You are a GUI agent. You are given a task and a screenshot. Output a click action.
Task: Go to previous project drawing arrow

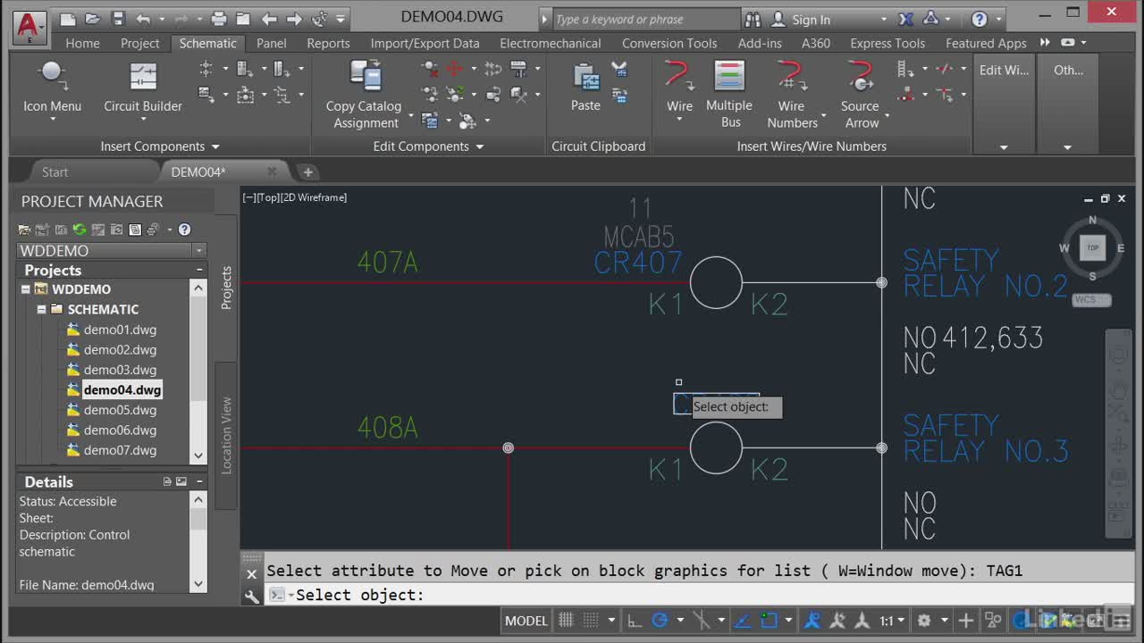(x=269, y=19)
